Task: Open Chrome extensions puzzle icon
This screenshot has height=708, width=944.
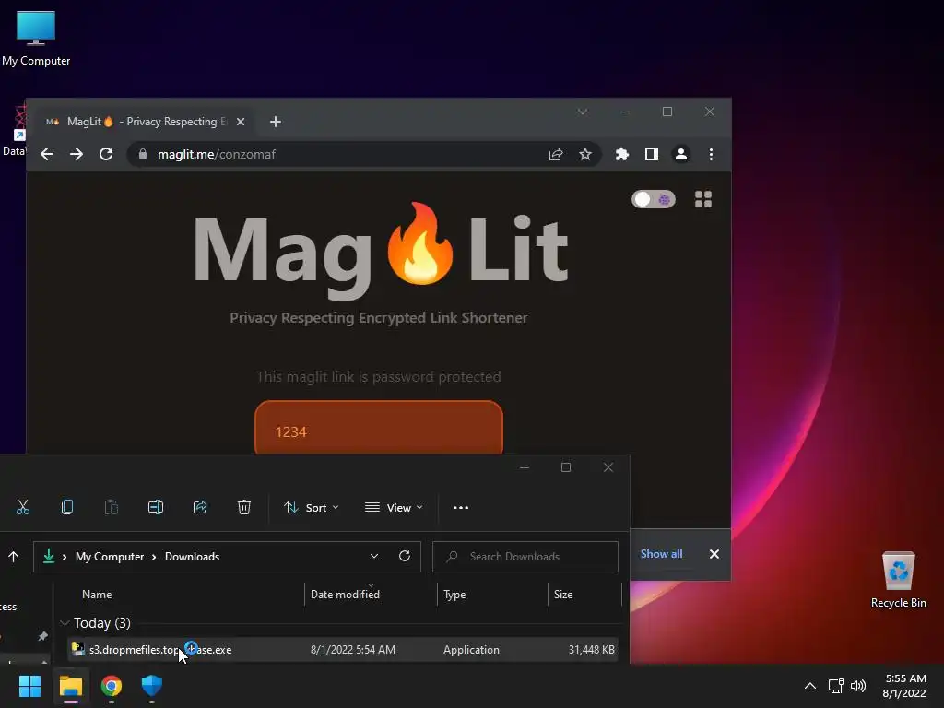Action: [x=622, y=155]
